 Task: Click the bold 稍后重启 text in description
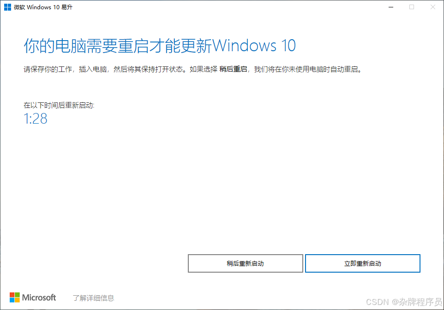[x=234, y=69]
